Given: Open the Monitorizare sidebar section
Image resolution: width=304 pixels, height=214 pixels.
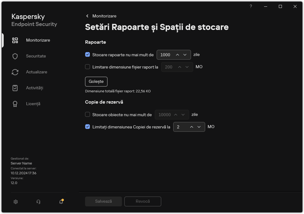Looking at the screenshot, I should [38, 40].
